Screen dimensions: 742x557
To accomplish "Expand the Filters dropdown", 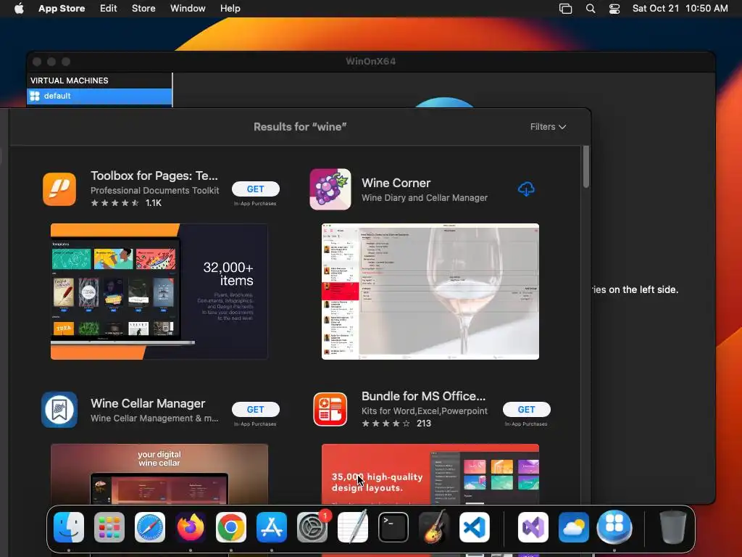I will click(548, 127).
